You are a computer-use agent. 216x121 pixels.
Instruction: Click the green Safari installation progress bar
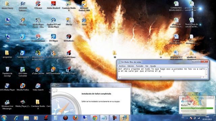197,108
